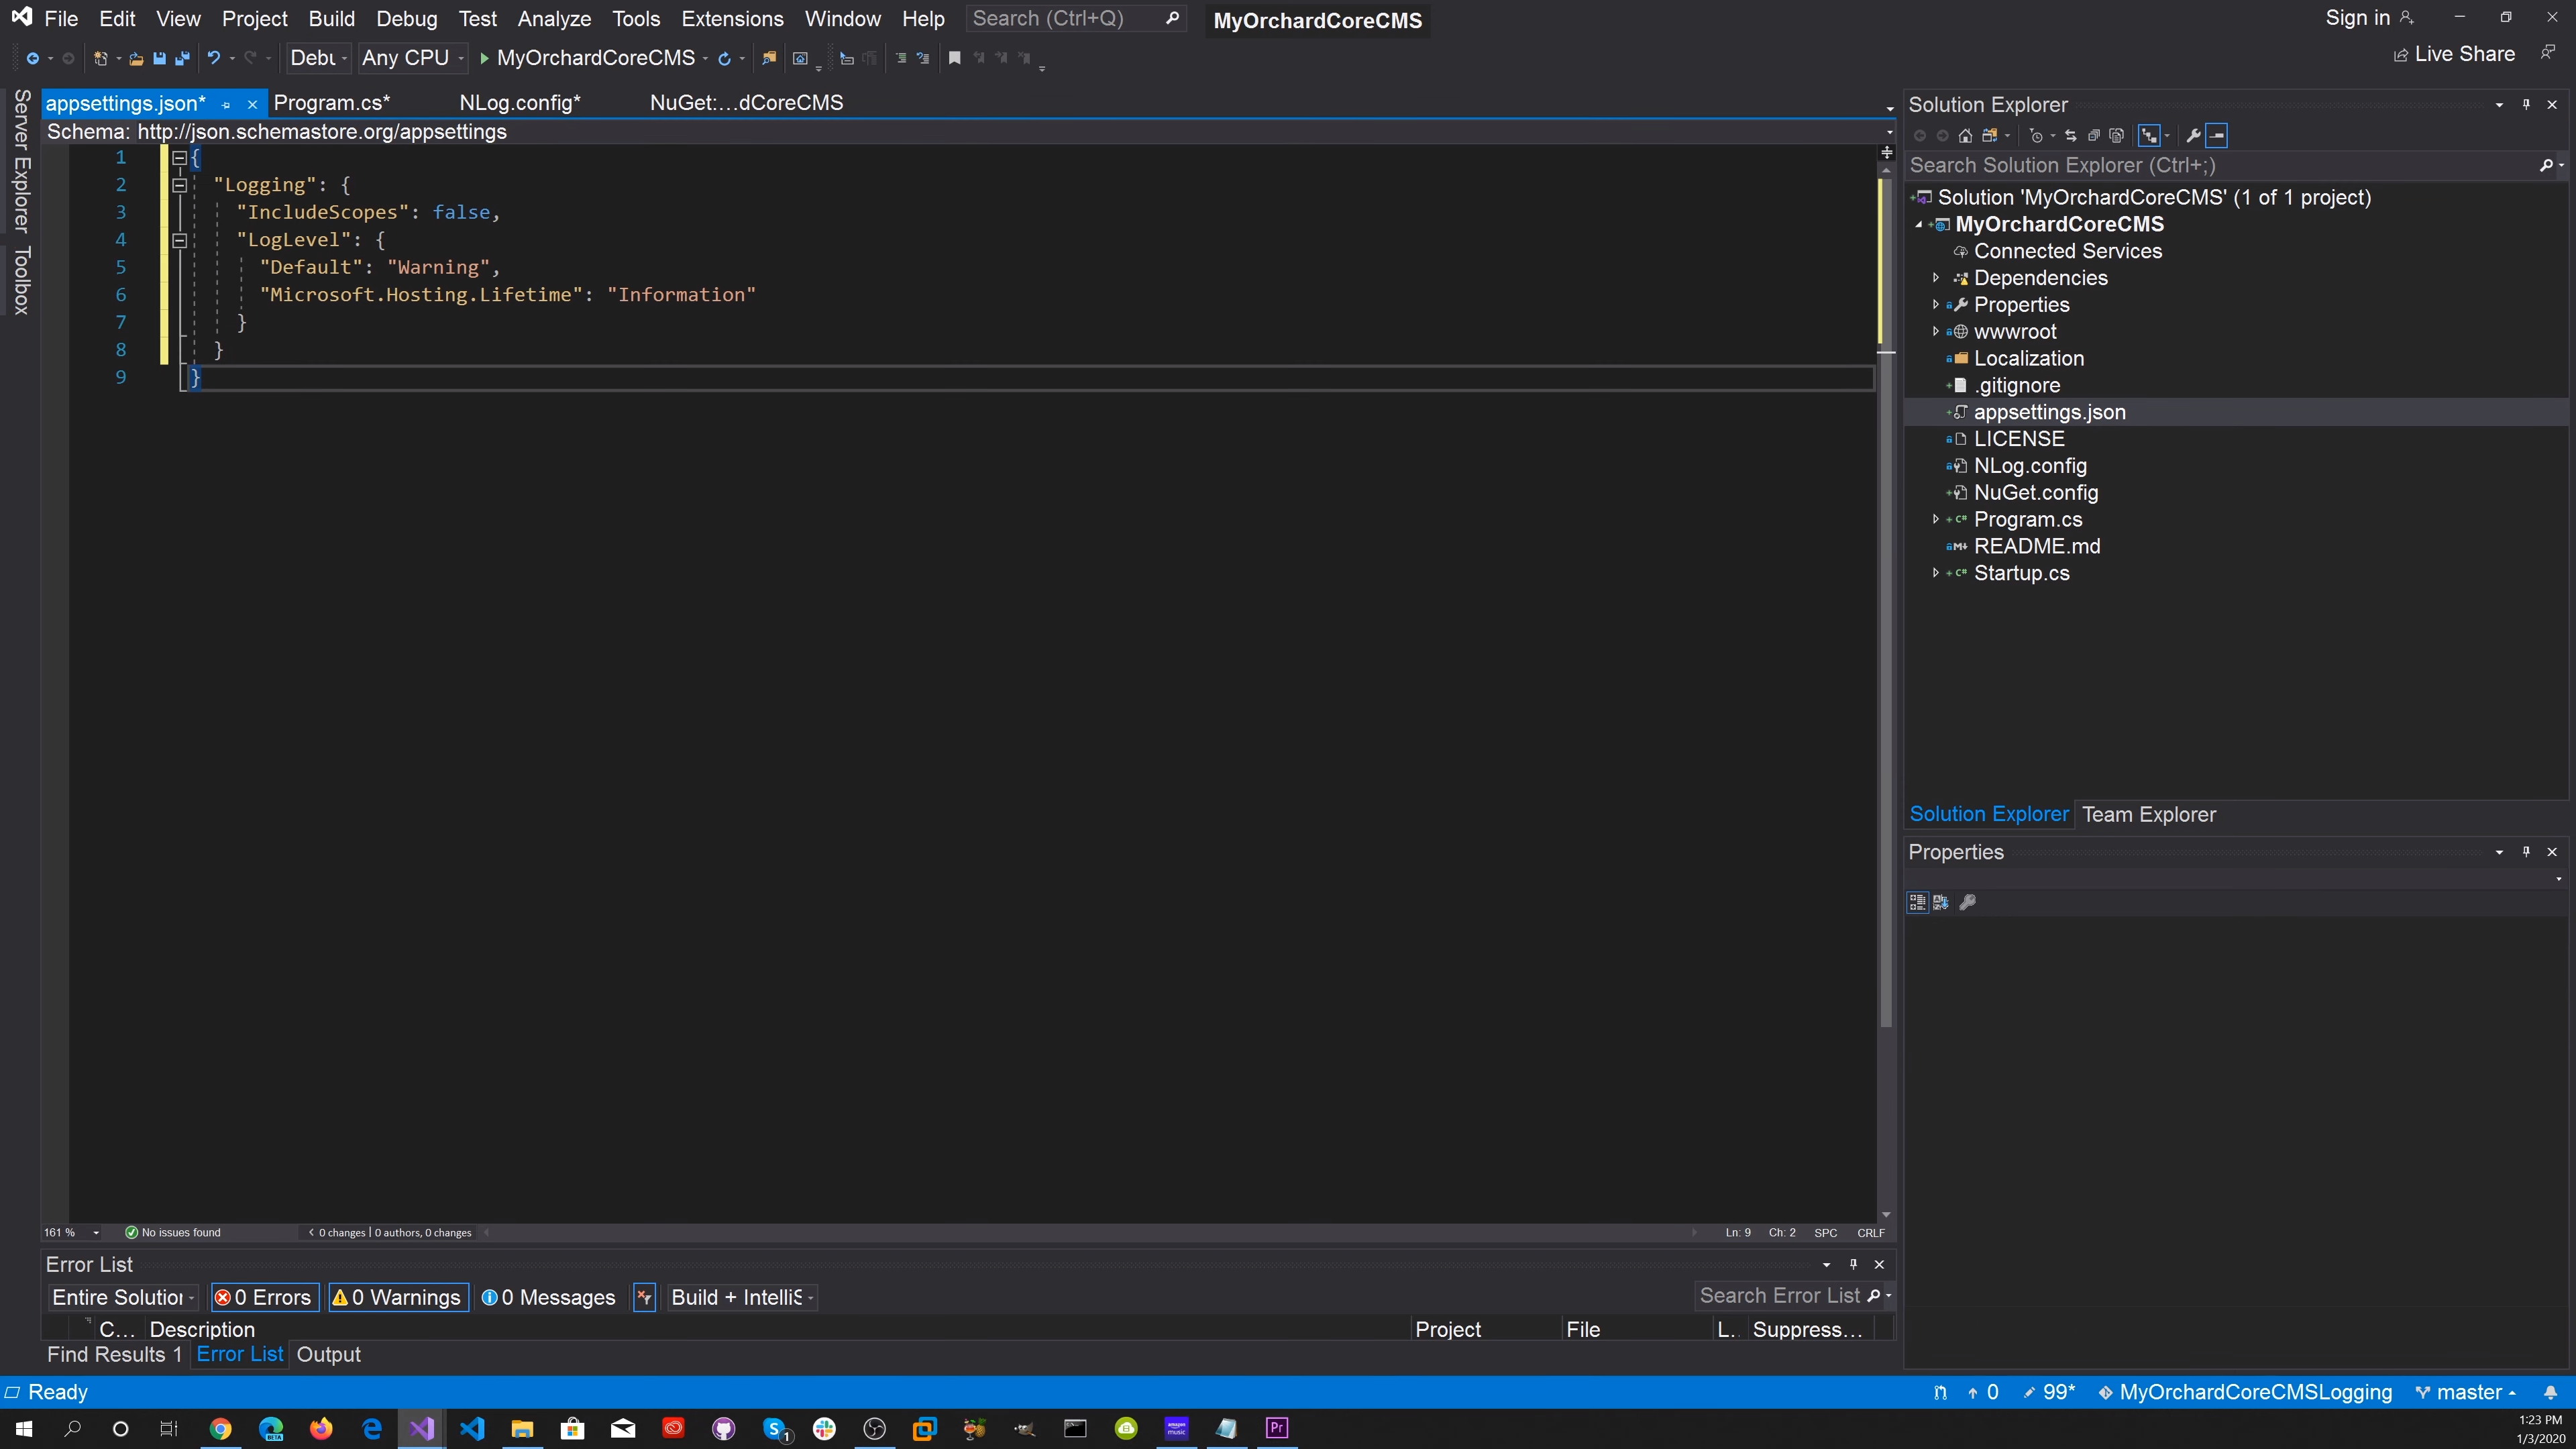Expand the Dependencies node

(1936, 278)
